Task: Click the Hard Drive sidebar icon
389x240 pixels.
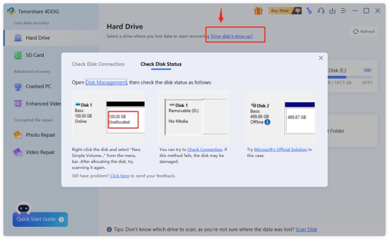Action: pyautogui.click(x=18, y=38)
